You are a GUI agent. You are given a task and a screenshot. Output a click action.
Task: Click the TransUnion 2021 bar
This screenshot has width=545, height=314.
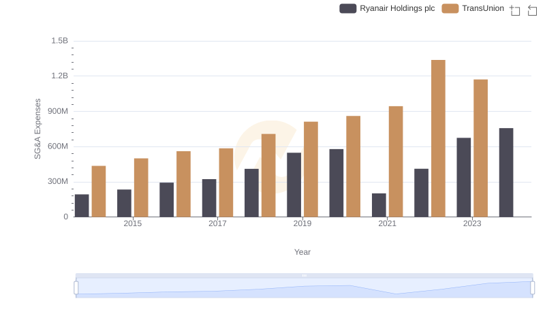point(396,161)
